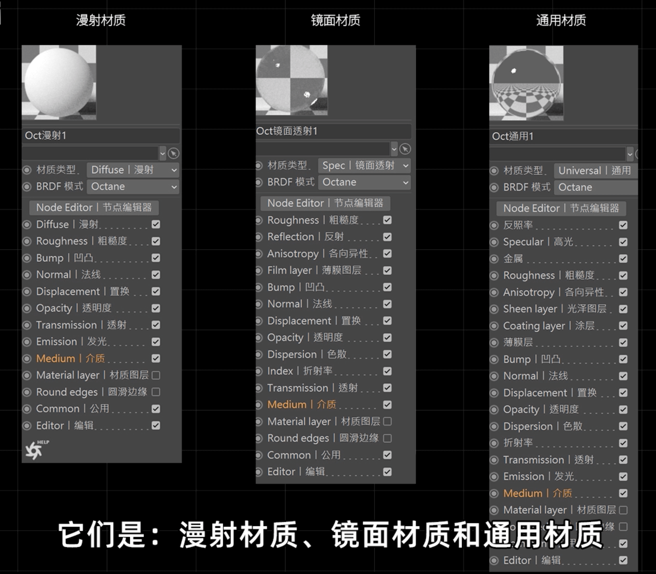Select the Transmission | 透射 tab in universal panel
The width and height of the screenshot is (656, 574).
coord(548,460)
